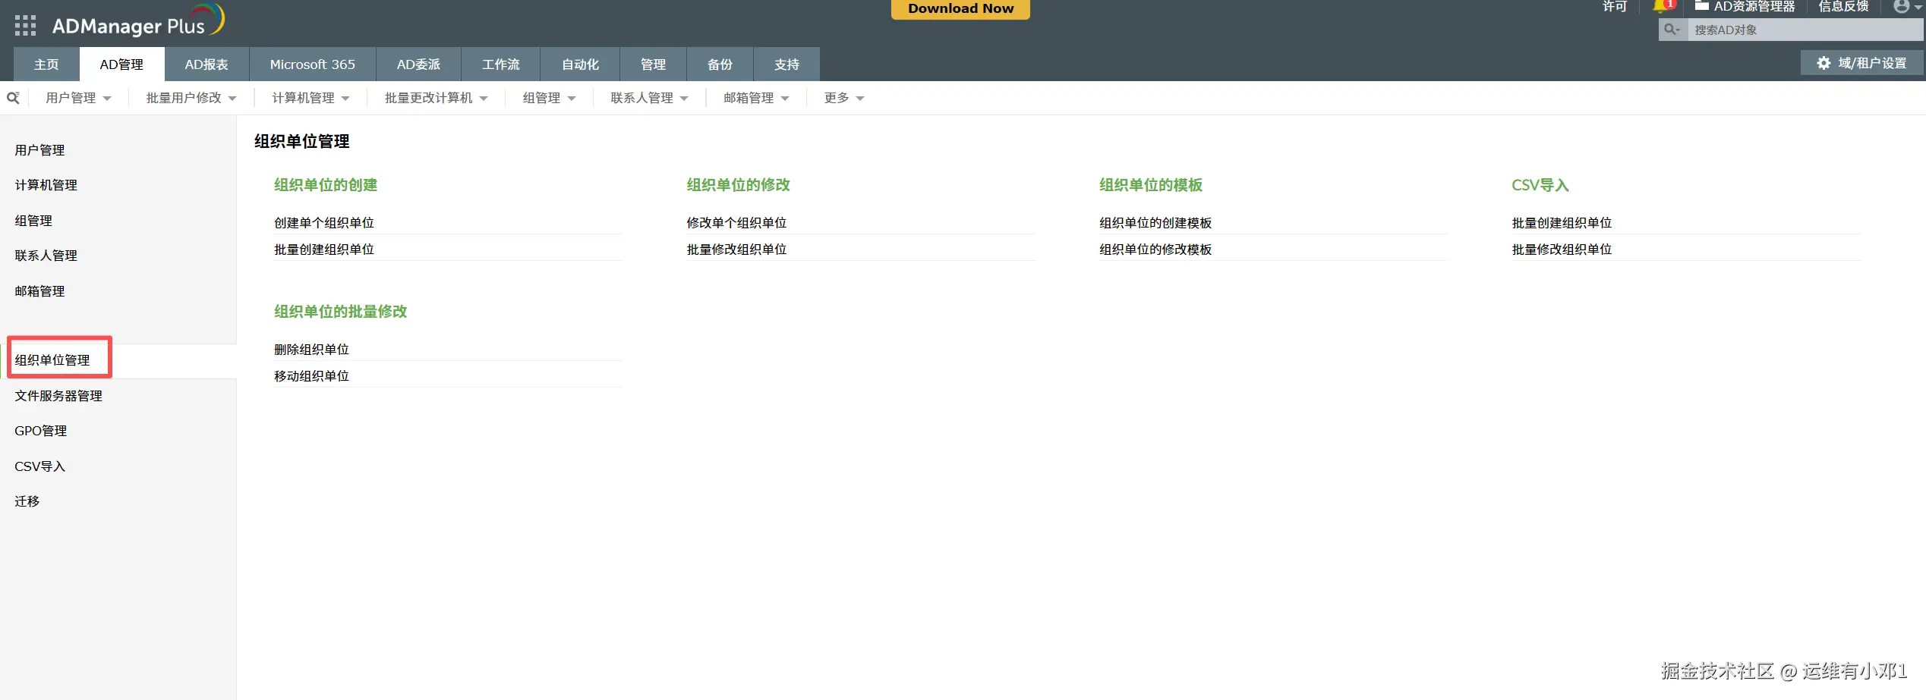
Task: Select 组织单位管理 in the sidebar
Action: point(52,360)
